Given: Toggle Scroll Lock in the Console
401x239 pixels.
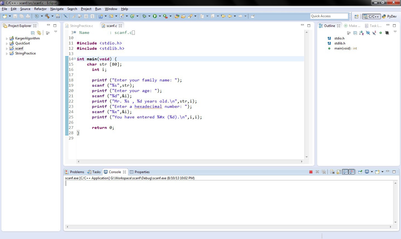Looking at the screenshot, I should [339, 172].
